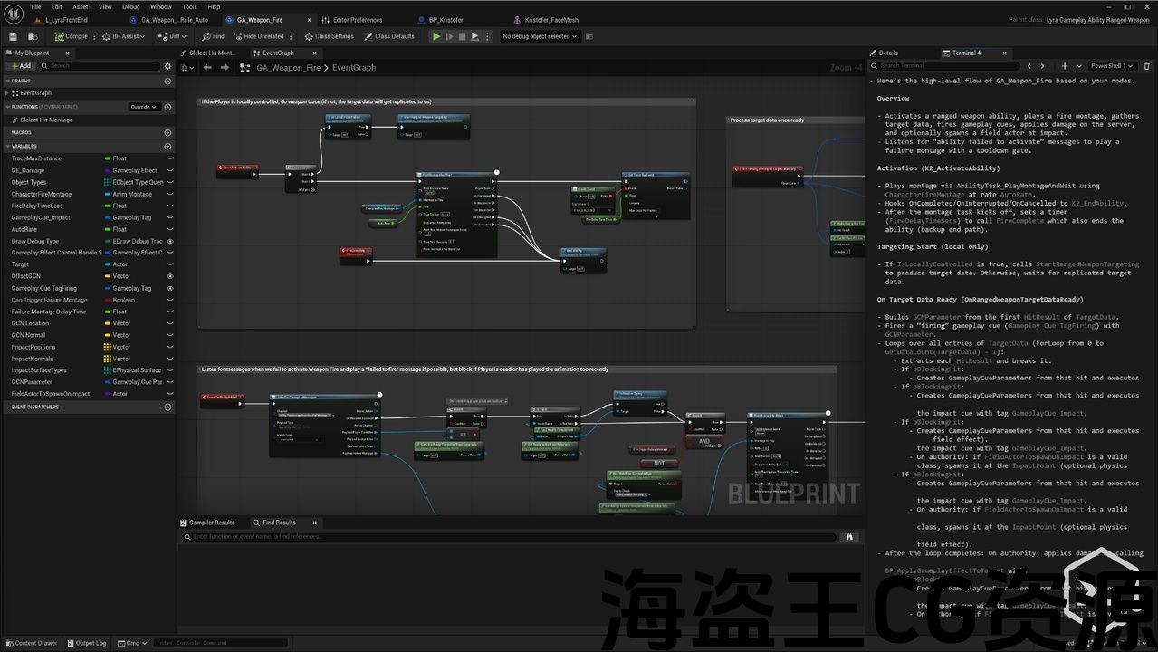The image size is (1158, 652).
Task: Toggle visibility eye for Draw Debug Type
Action: (170, 241)
